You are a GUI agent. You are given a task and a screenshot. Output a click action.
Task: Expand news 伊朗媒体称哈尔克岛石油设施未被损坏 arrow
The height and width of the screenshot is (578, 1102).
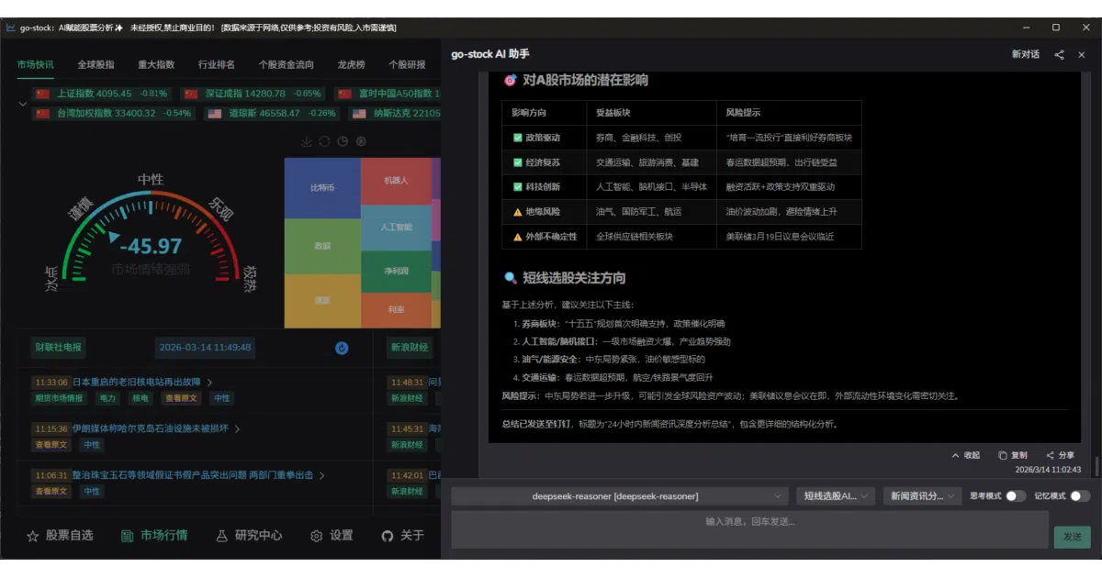[238, 428]
